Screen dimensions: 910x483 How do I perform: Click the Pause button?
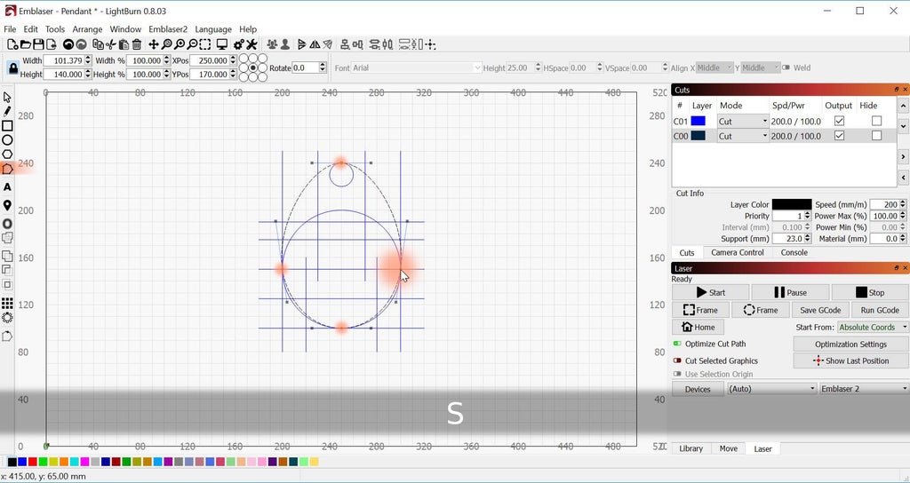(790, 292)
